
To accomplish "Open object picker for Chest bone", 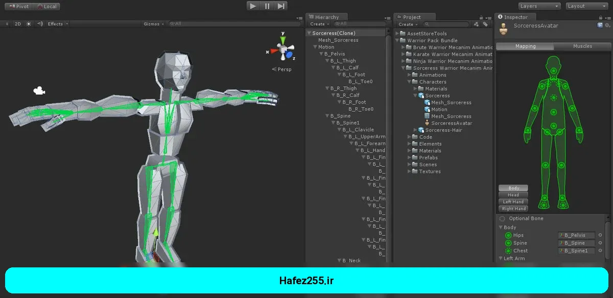I will (x=600, y=251).
